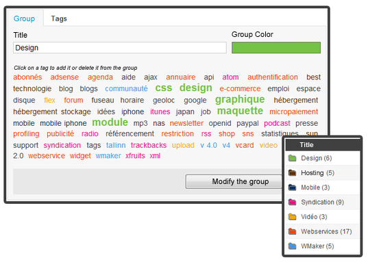
Task: Click the radio tag
Action: tap(90, 133)
